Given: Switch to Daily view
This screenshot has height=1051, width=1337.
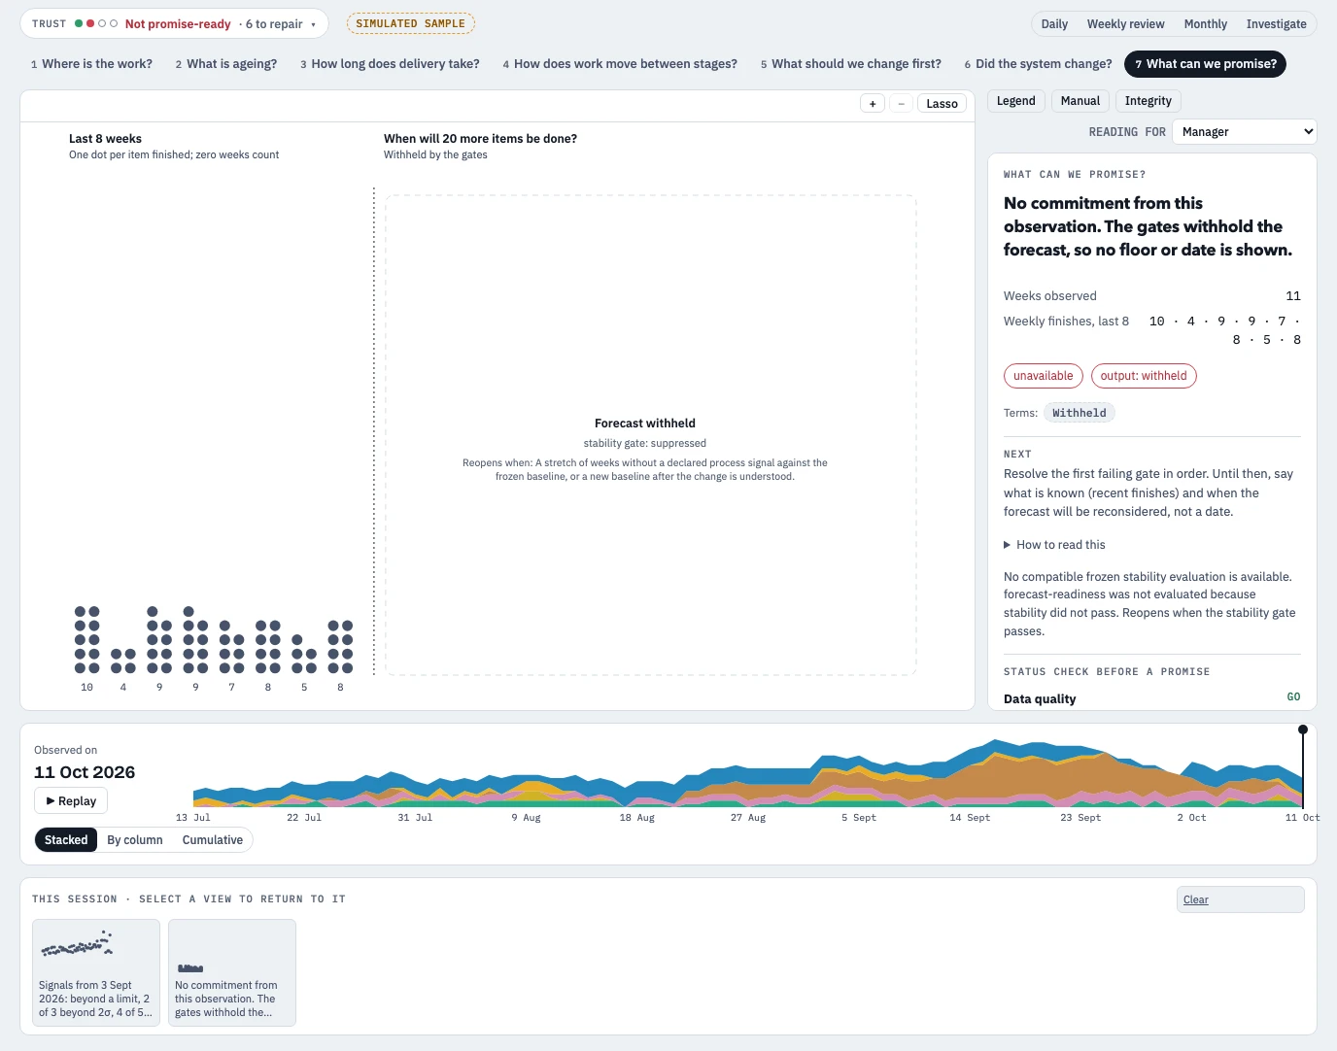Looking at the screenshot, I should 1054,24.
